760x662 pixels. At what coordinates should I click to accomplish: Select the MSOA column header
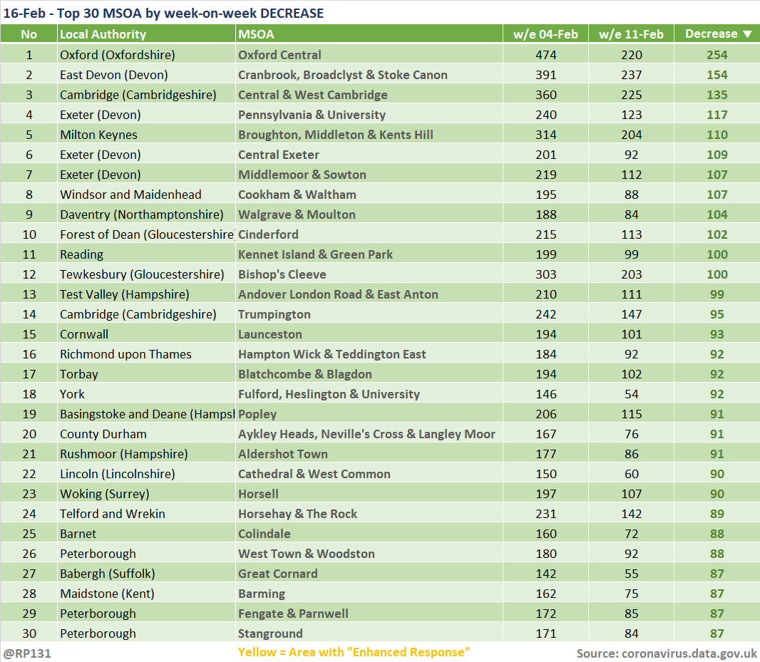(256, 34)
